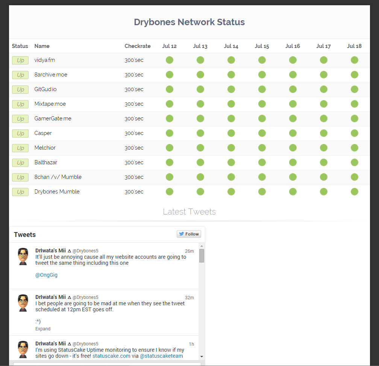Image resolution: width=379 pixels, height=366 pixels.
Task: Click the Checkrate column header
Action: pos(138,46)
